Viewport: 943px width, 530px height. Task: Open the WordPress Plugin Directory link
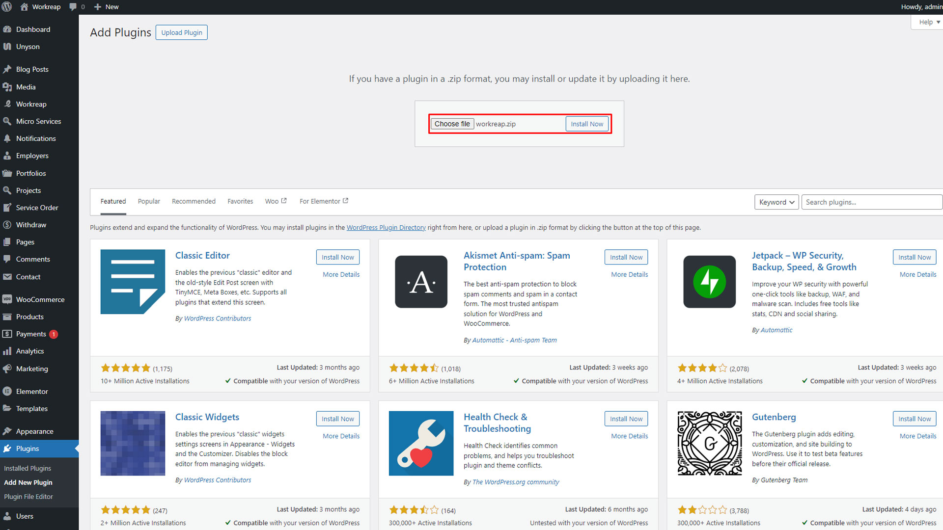click(x=386, y=228)
